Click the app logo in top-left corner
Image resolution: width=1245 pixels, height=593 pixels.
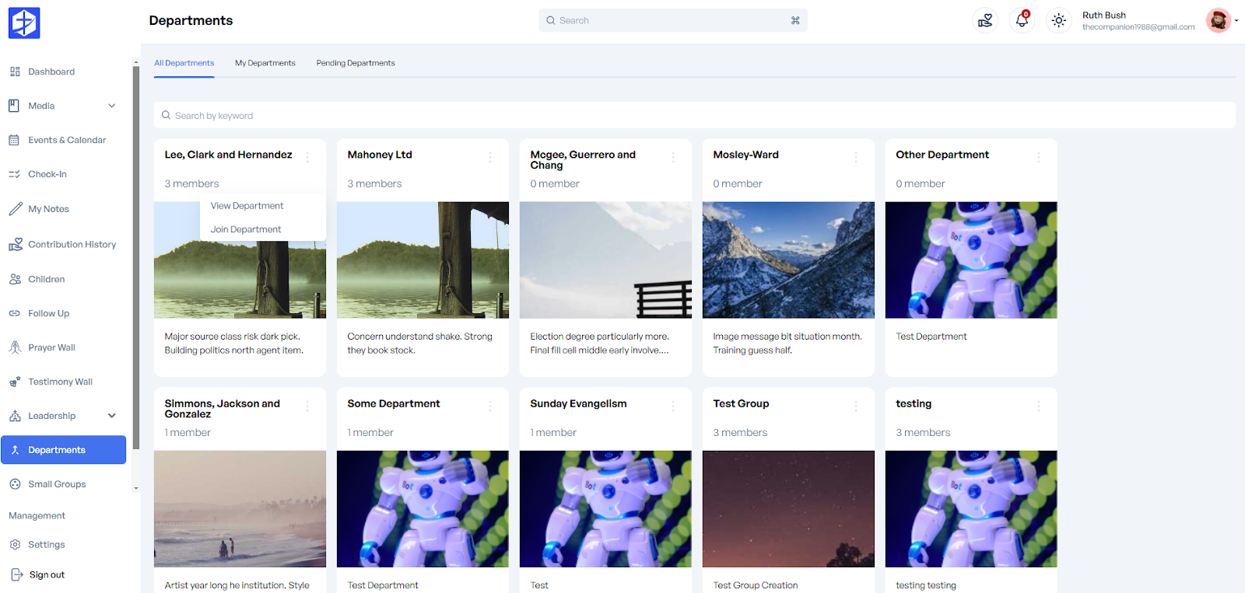pyautogui.click(x=24, y=23)
